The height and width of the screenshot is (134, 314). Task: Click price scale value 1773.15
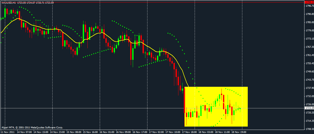309,39
